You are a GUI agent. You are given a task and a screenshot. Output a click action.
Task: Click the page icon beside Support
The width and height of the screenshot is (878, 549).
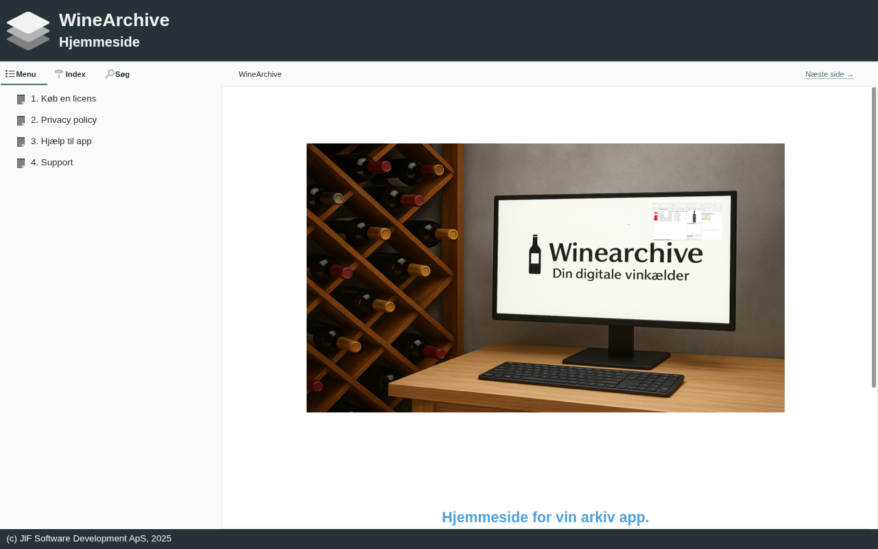click(x=21, y=163)
